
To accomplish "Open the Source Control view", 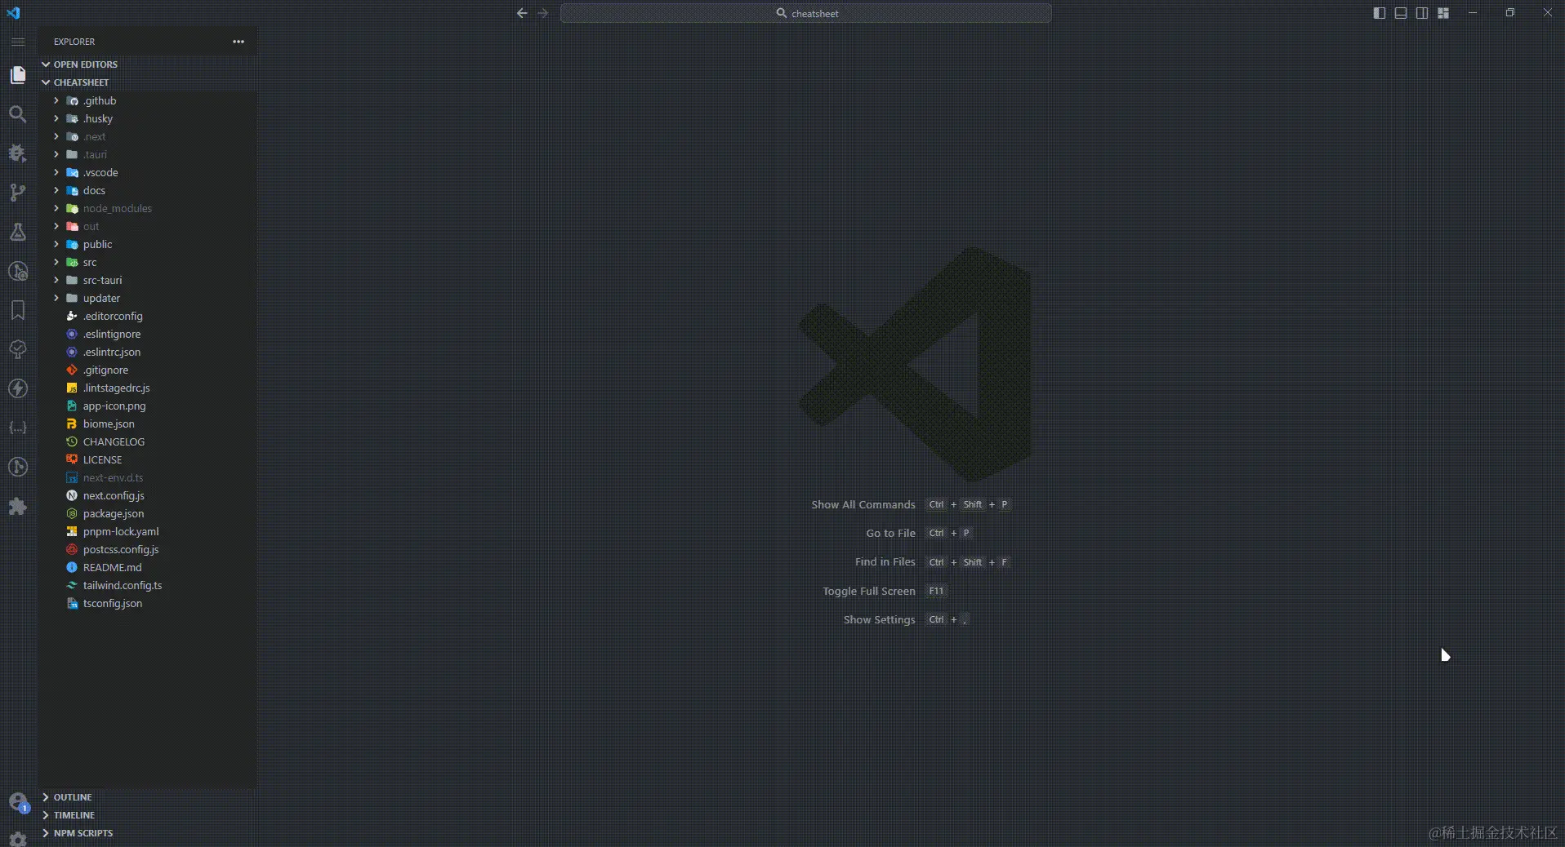I will [x=18, y=193].
